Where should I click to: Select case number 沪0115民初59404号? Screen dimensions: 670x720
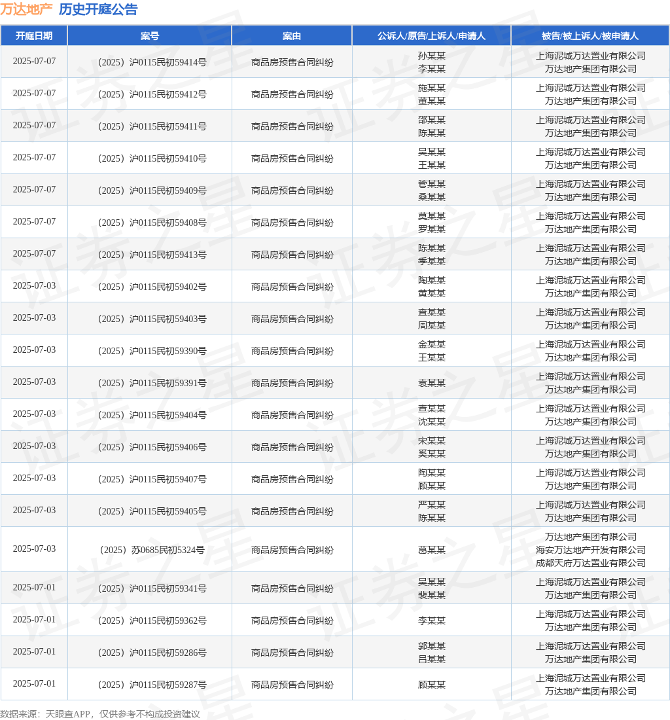[x=152, y=416]
